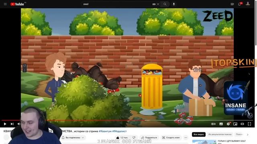Go to the YouTube home logo
This screenshot has width=257, height=144.
coord(17,4)
